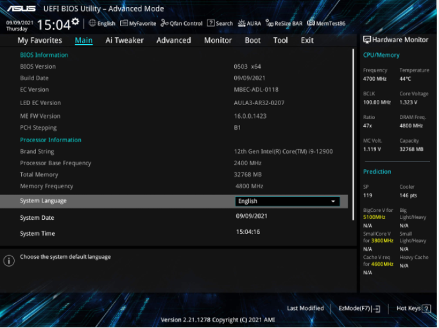Viewport: 439px width, 328px height.
Task: Click the globe language icon
Action: [x=92, y=23]
